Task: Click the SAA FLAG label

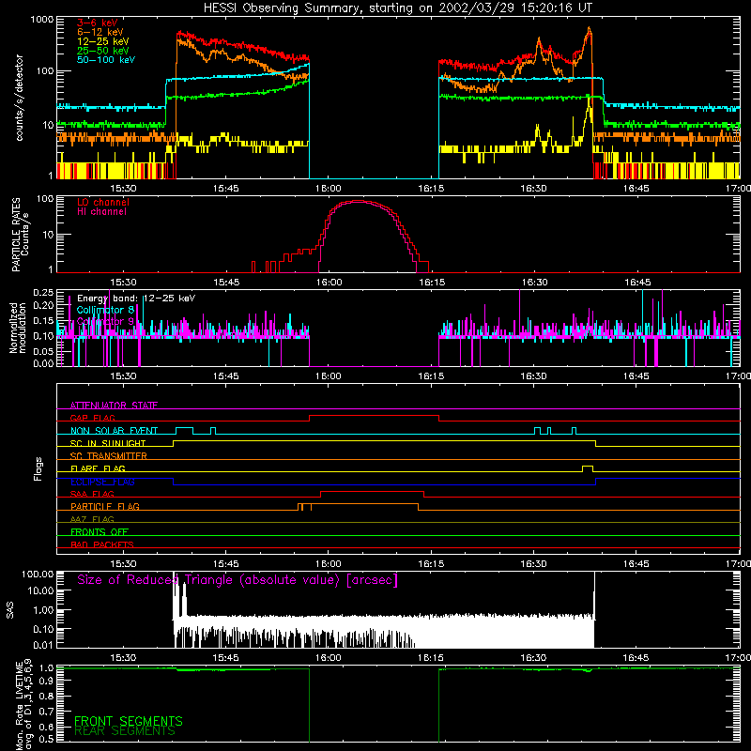Action: tap(92, 494)
